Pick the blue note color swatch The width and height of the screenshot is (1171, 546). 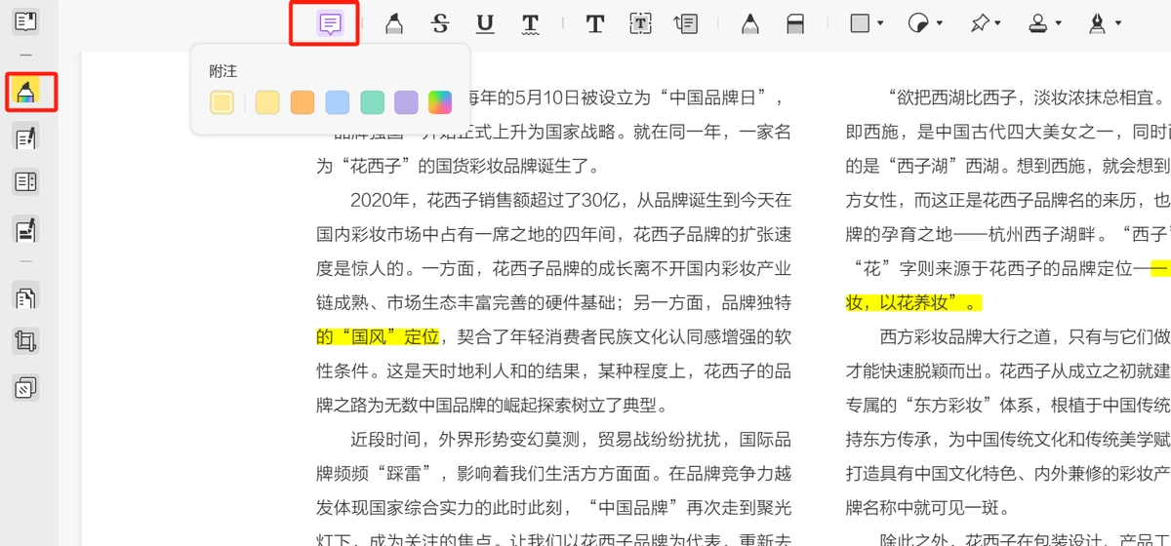coord(338,102)
